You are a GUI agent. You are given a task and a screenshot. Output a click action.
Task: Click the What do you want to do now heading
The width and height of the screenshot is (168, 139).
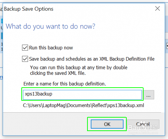tap(51, 27)
